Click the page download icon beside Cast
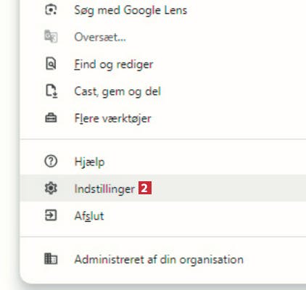The height and width of the screenshot is (290, 306). pos(51,91)
